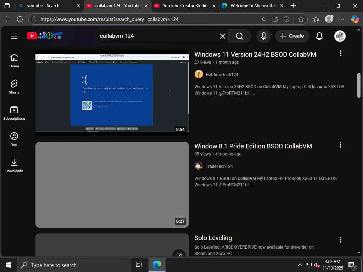The image size is (363, 272).
Task: Start voice search with microphone
Action: pos(263,36)
